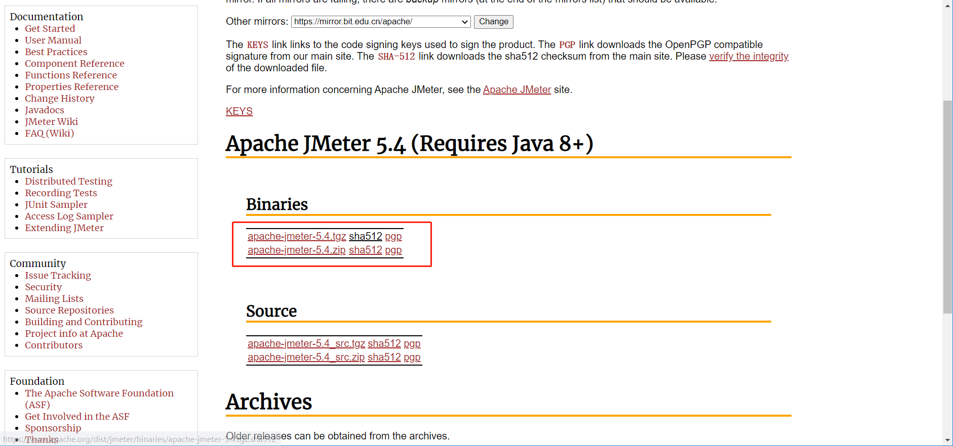Screen dimensions: 953x446
Task: Open Get Involved in the ASF link
Action: tap(77, 417)
